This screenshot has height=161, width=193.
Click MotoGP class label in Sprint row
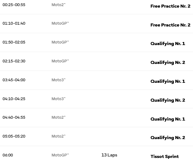[60, 155]
